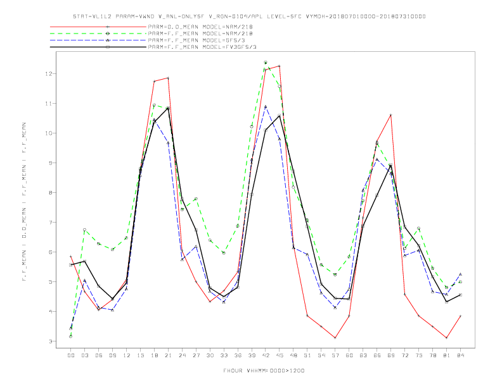Click x-axis hour label 24

182,355
